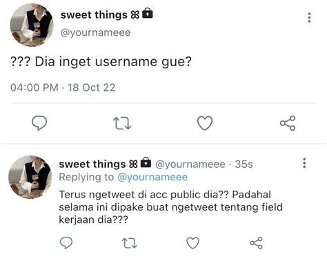Viewport: 327px width, 256px height.
Task: Open profile avatar on the reply tweet
Action: click(30, 177)
